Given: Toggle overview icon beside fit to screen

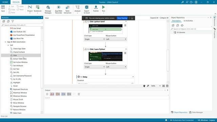Looking at the screenshot, I should coord(167,86).
